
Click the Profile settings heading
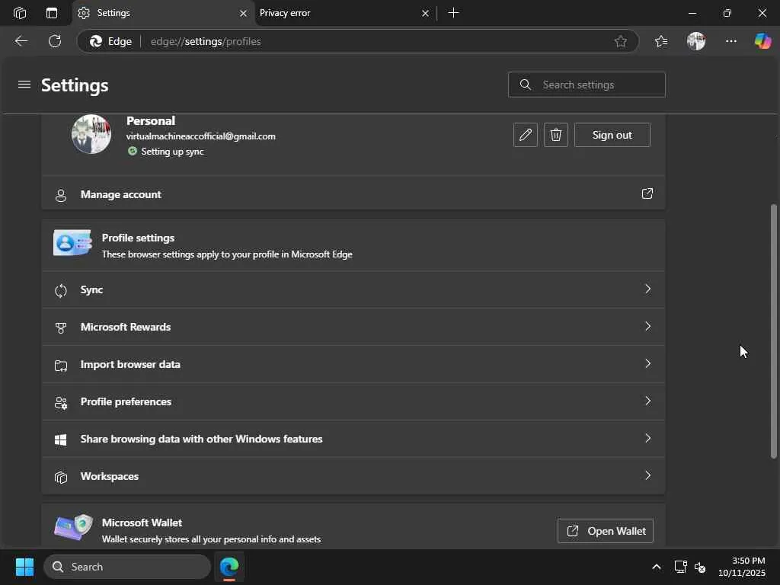pyautogui.click(x=138, y=238)
